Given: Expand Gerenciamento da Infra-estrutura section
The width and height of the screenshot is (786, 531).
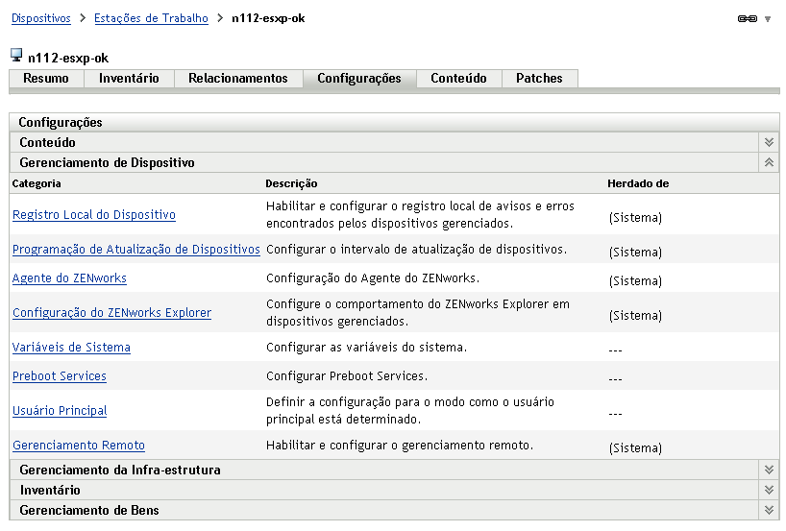Looking at the screenshot, I should [769, 470].
